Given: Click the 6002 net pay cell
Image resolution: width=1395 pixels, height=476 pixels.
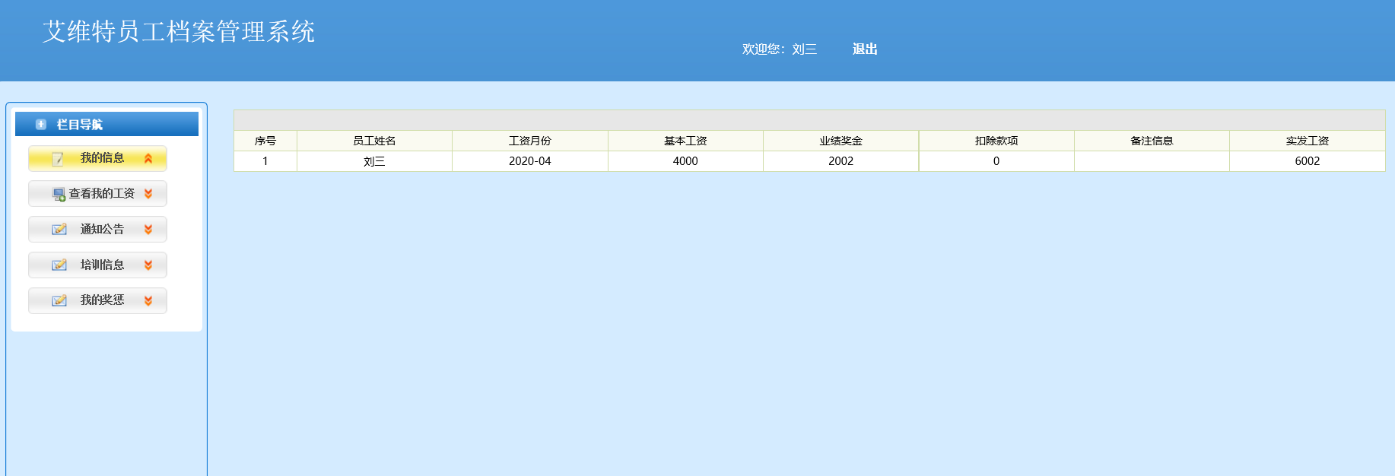Looking at the screenshot, I should tap(1308, 161).
